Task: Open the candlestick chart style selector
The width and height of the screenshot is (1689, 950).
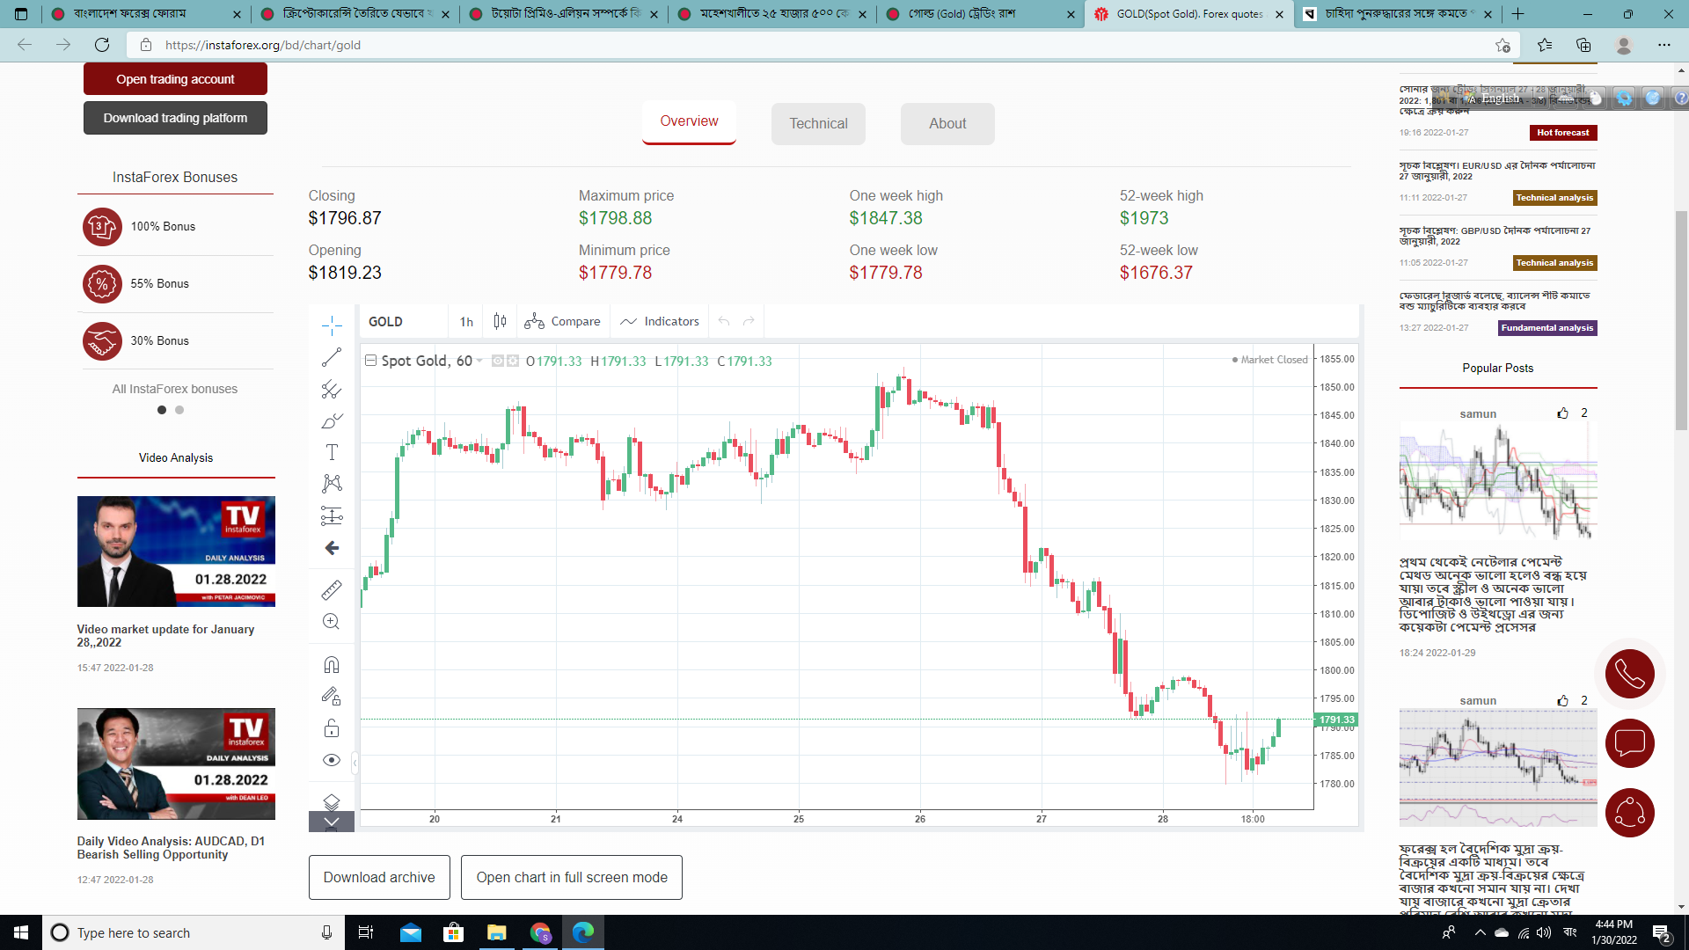Action: click(x=500, y=322)
